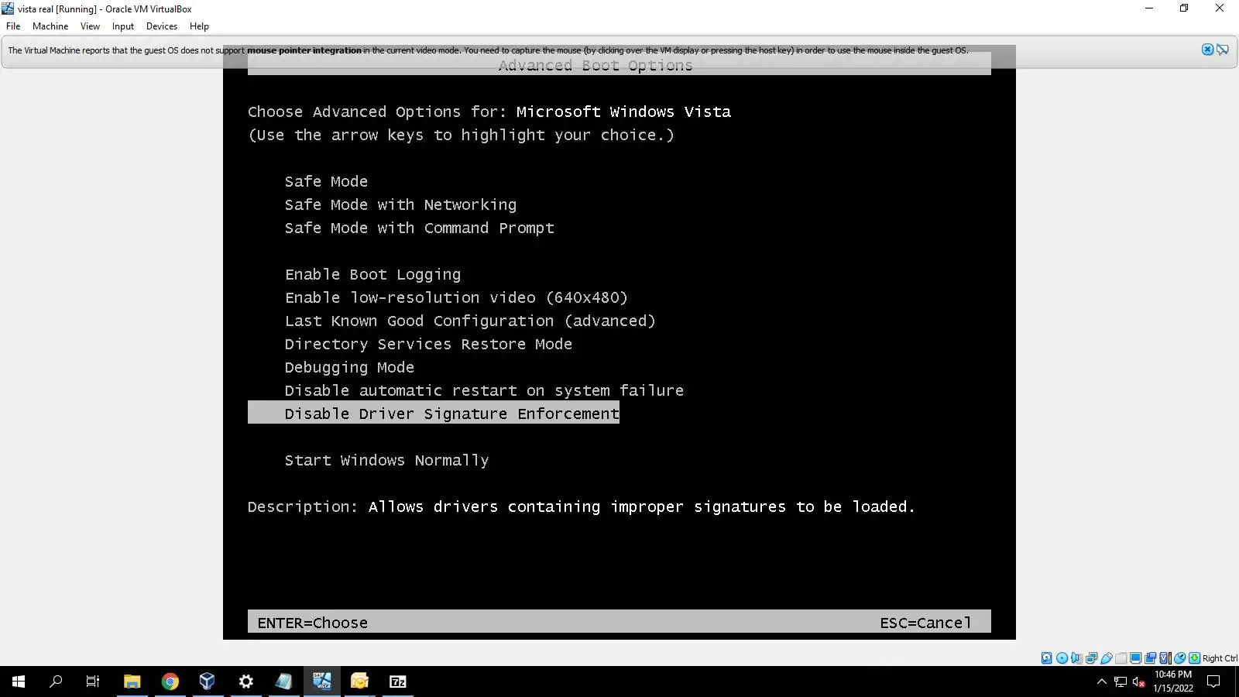Open 7-Zip from the taskbar
This screenshot has height=697, width=1239.
398,682
